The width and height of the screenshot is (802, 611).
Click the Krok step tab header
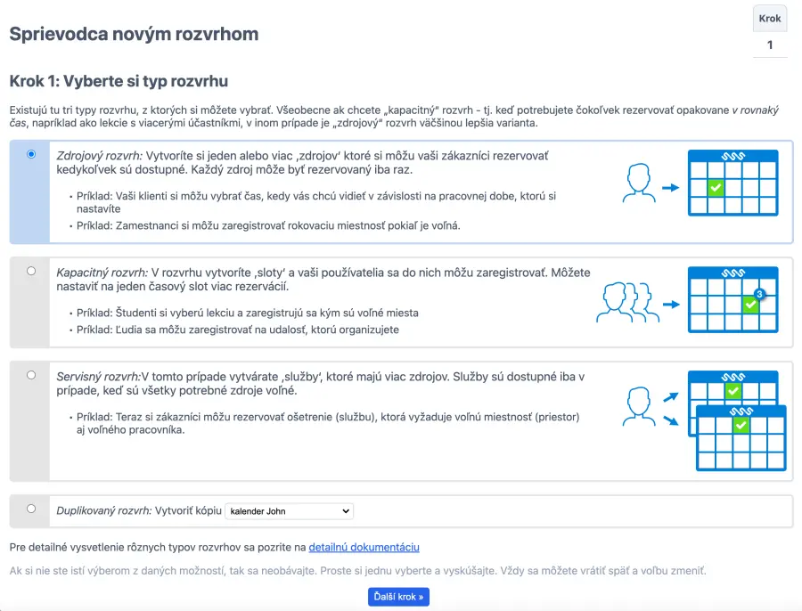(x=769, y=19)
